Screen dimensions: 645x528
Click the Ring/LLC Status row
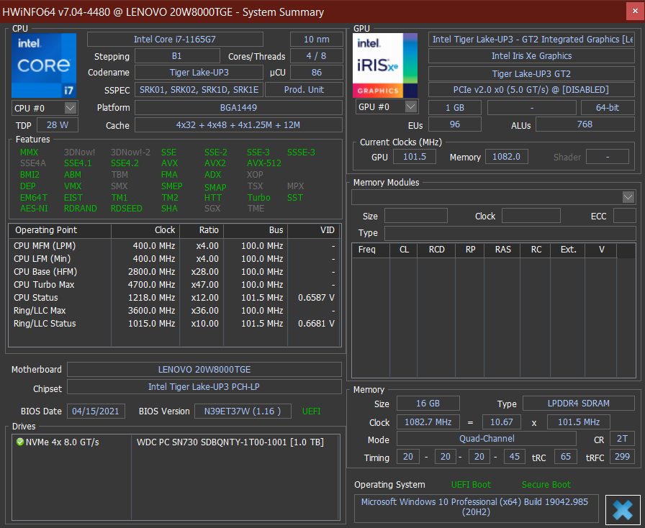[173, 324]
